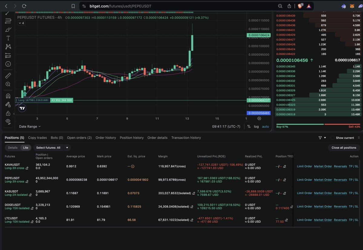Screen dimensions: 363x250
Task: Click chart time 09:41:17 (UTC-7)
Action: [227, 127]
